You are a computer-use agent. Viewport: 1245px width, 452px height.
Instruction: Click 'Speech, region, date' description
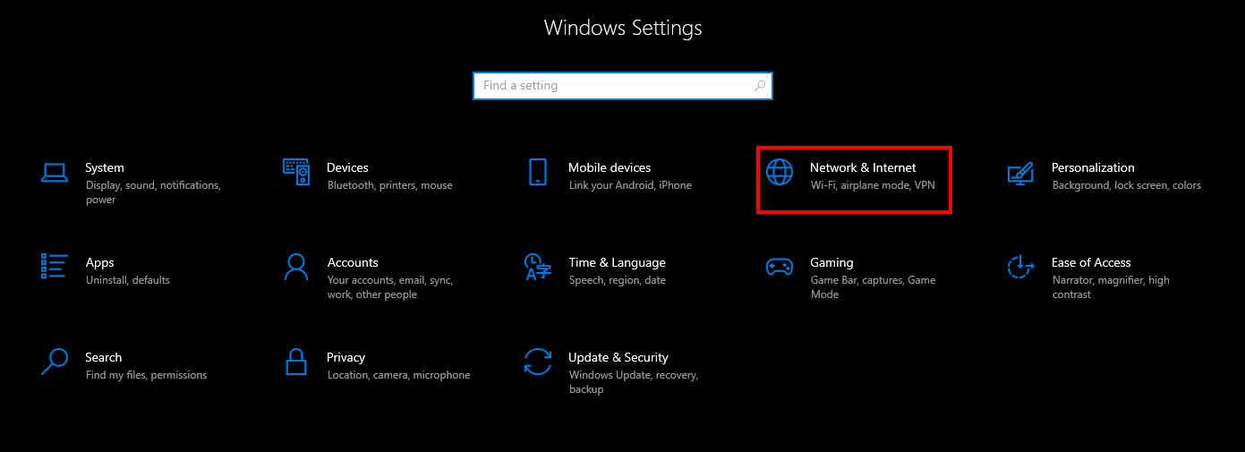tap(618, 280)
